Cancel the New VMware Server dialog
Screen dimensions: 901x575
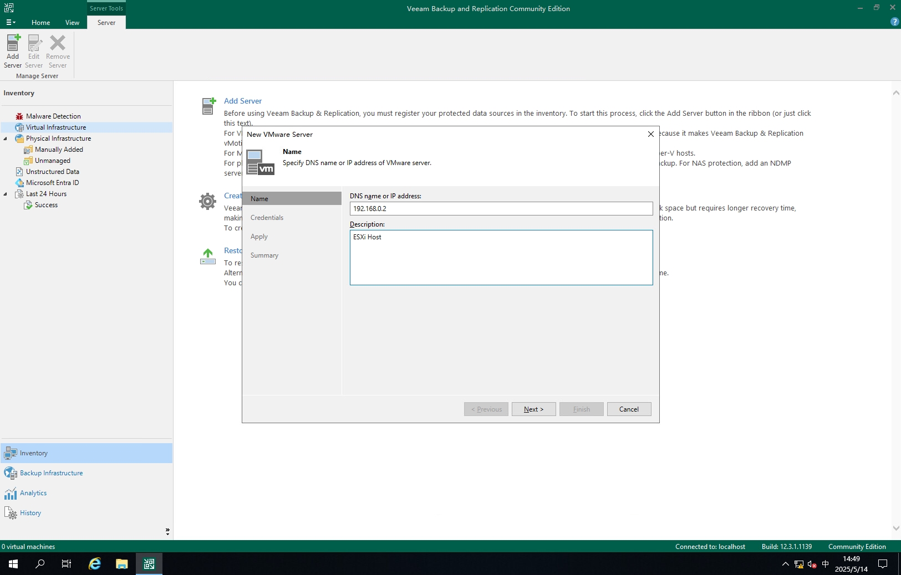(629, 409)
